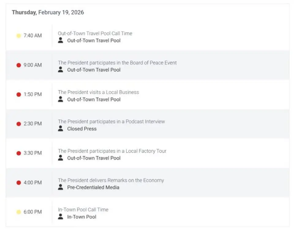This screenshot has width=302, height=231.
Task: Click person icon next to Closed Press
Action: (x=61, y=128)
